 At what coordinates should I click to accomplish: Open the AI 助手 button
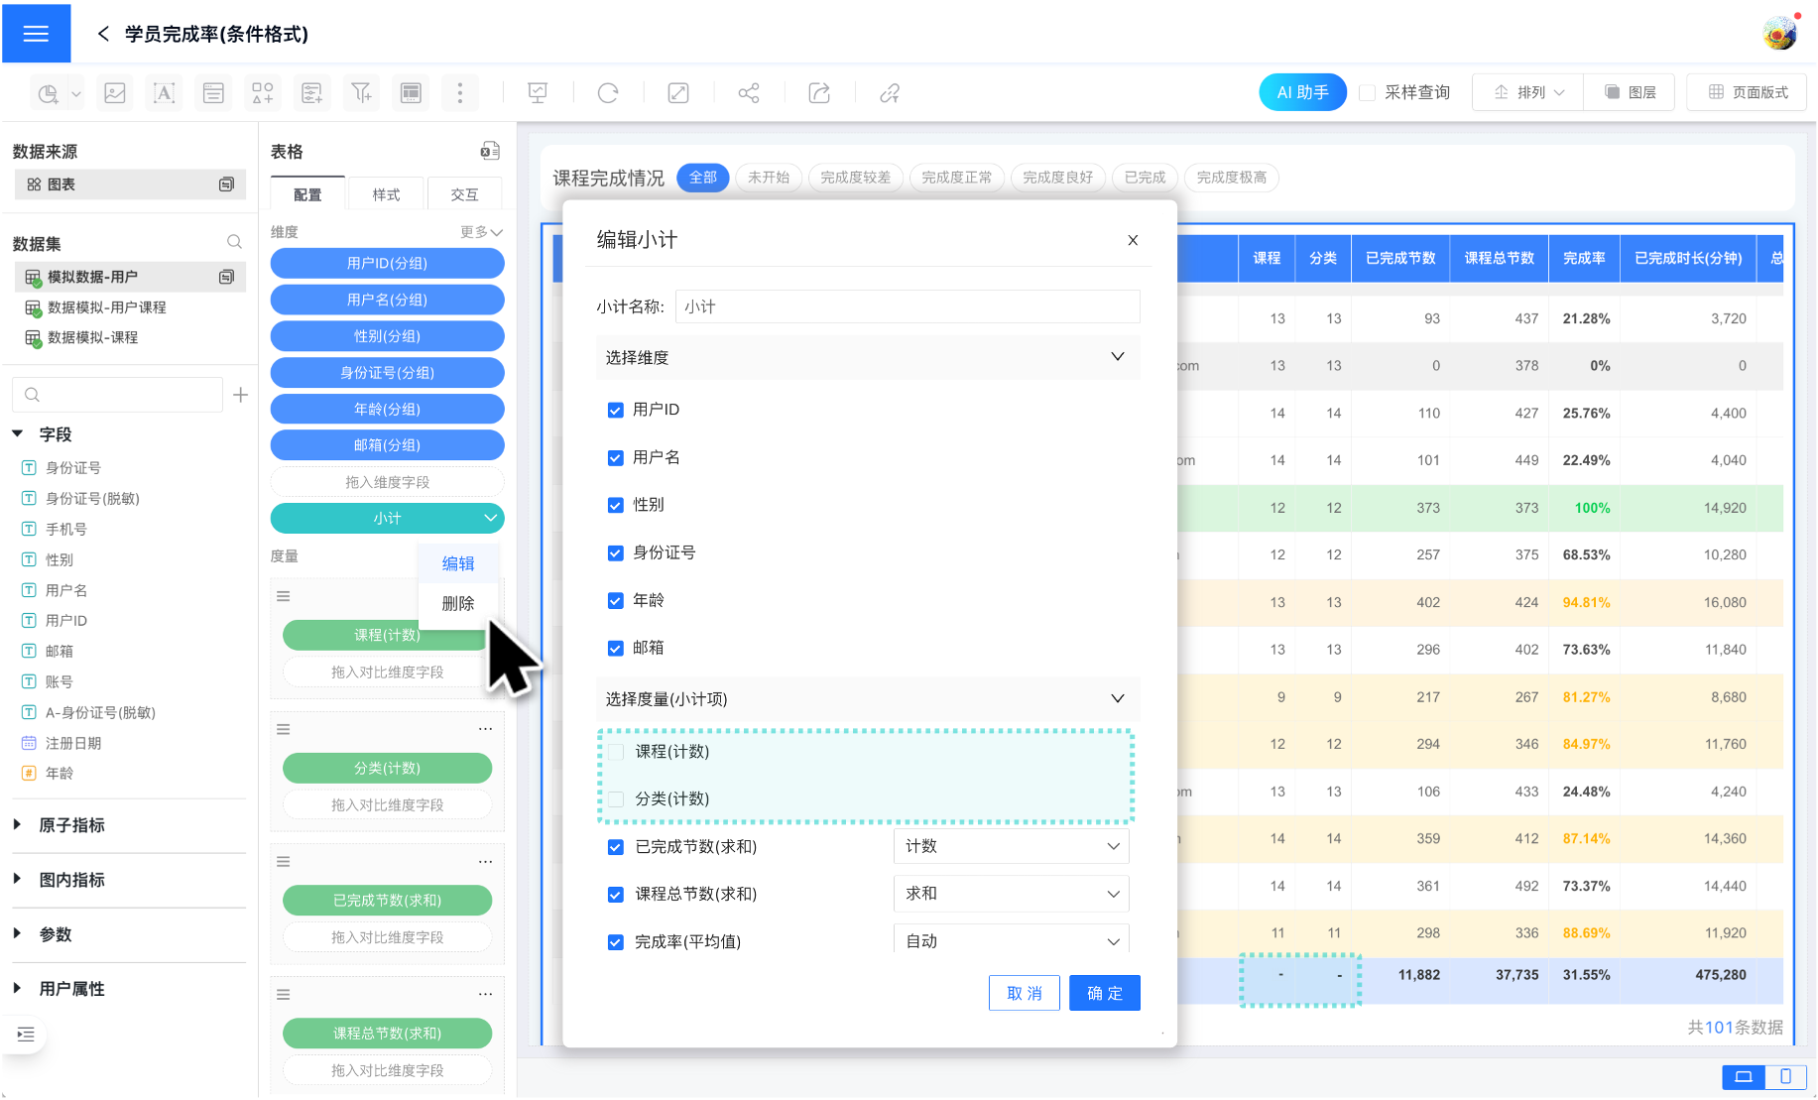pos(1302,92)
